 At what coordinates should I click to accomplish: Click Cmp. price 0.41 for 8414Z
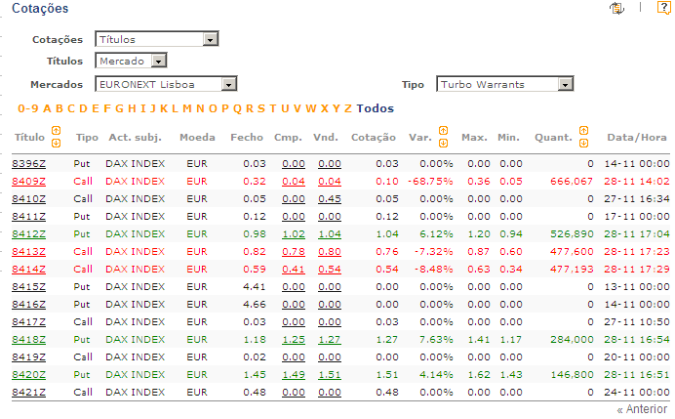pyautogui.click(x=294, y=270)
